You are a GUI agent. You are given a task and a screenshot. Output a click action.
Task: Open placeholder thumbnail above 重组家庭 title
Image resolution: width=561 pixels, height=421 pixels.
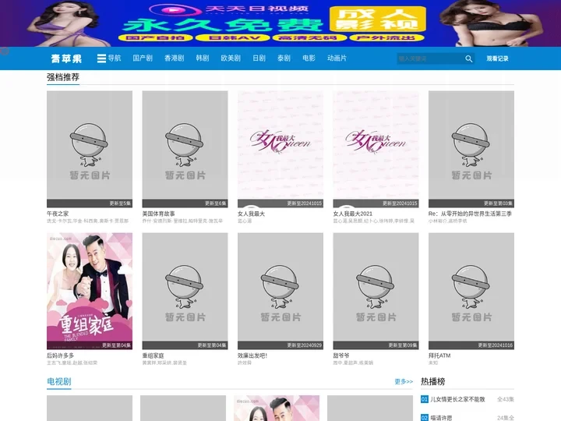(185, 291)
